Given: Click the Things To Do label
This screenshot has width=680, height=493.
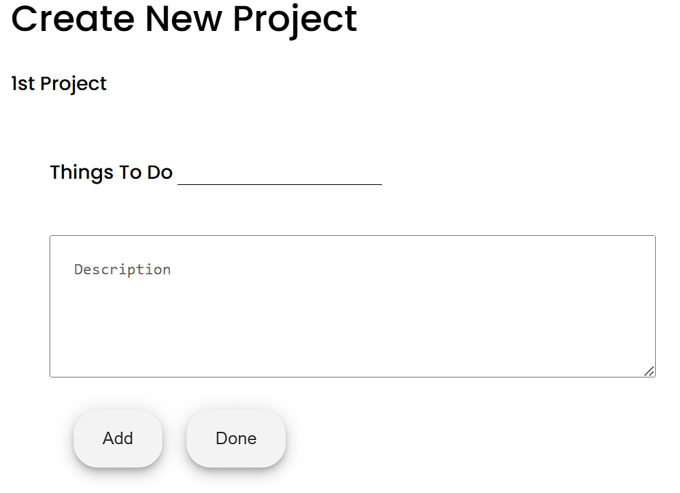Looking at the screenshot, I should (x=111, y=173).
